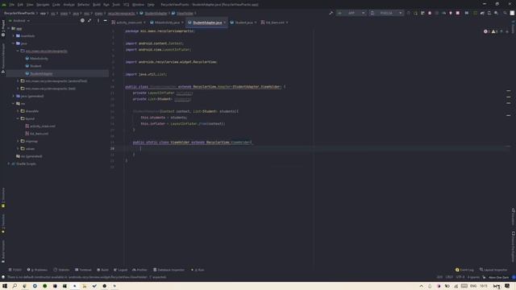Open the Edit menu

pos(20,5)
